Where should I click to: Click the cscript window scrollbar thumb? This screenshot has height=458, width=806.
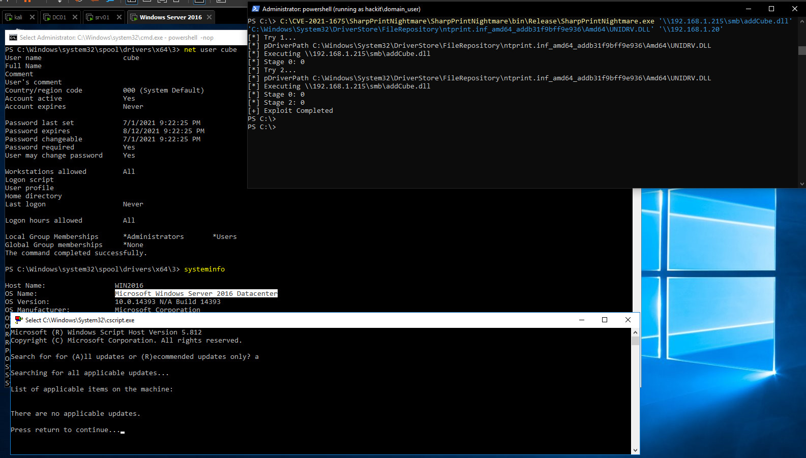click(x=635, y=341)
